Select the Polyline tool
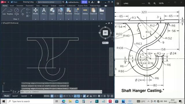 point(10,12)
